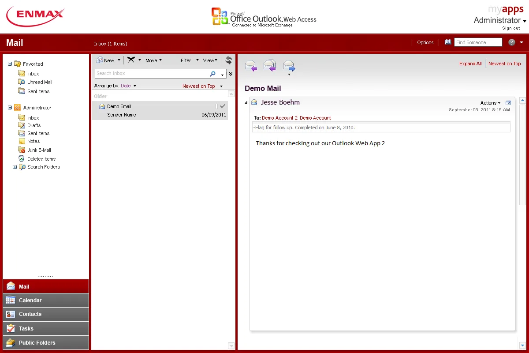This screenshot has height=353, width=529.
Task: Collapse the Jesse Boehm message triangle
Action: (246, 102)
